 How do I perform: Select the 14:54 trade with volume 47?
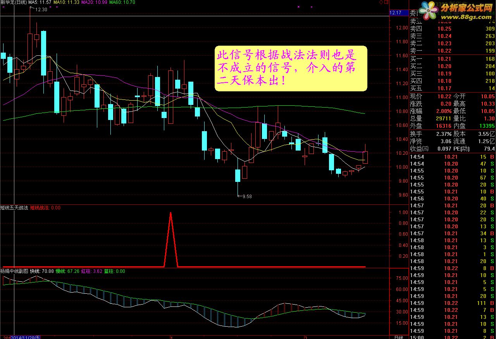click(452, 164)
